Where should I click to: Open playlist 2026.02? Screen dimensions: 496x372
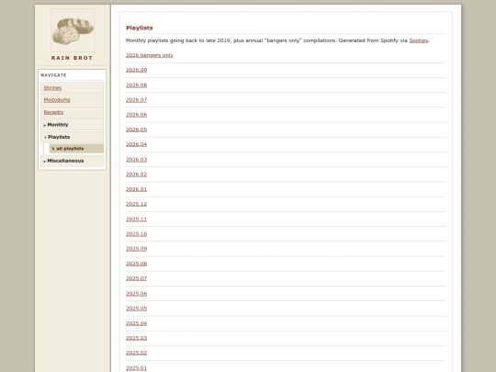[136, 175]
